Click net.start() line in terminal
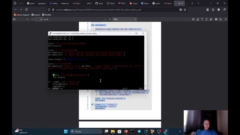The width and height of the screenshot is (240, 135). pyautogui.click(x=55, y=46)
